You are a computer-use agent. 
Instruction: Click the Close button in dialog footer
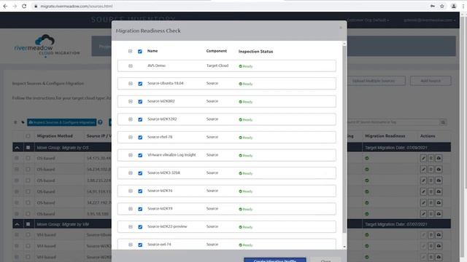325,261
